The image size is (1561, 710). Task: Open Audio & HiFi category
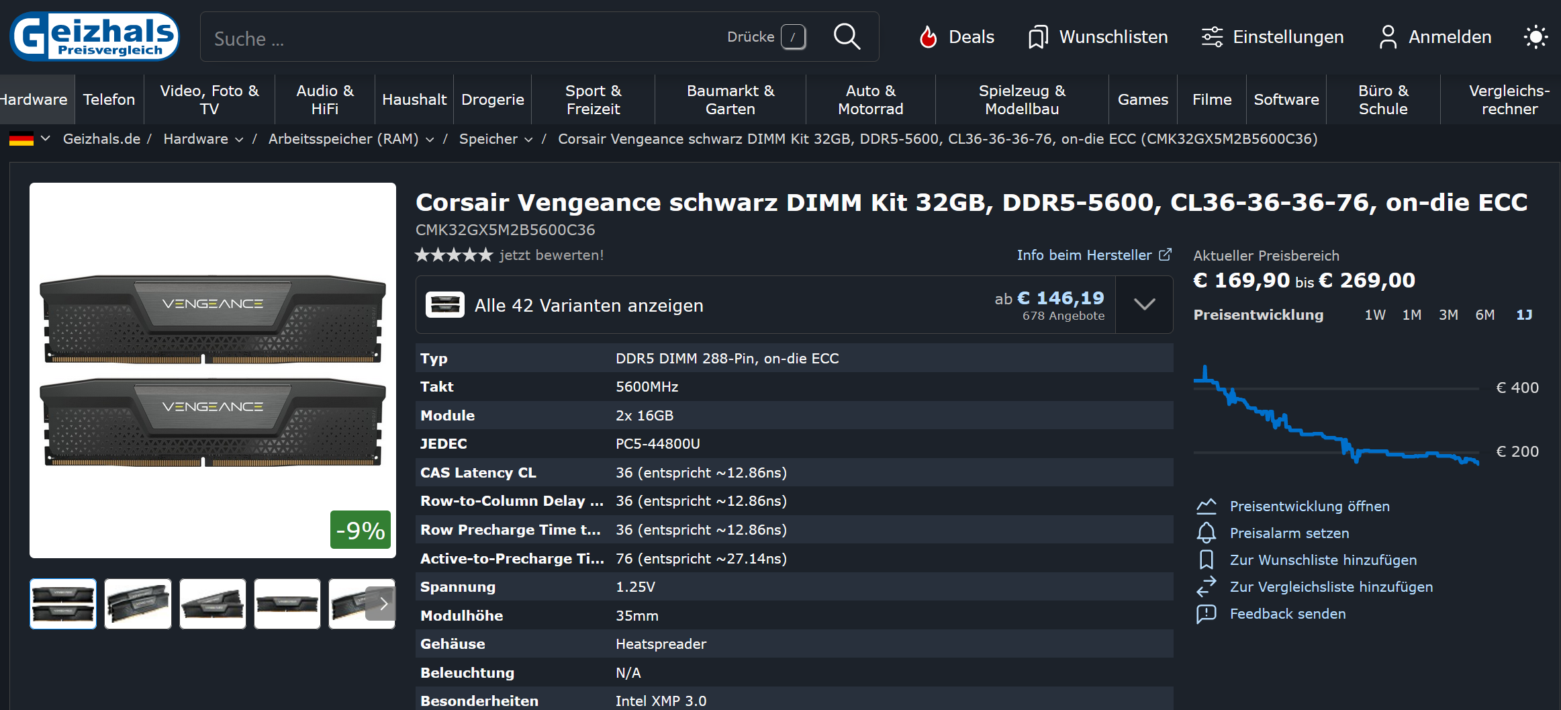tap(325, 99)
